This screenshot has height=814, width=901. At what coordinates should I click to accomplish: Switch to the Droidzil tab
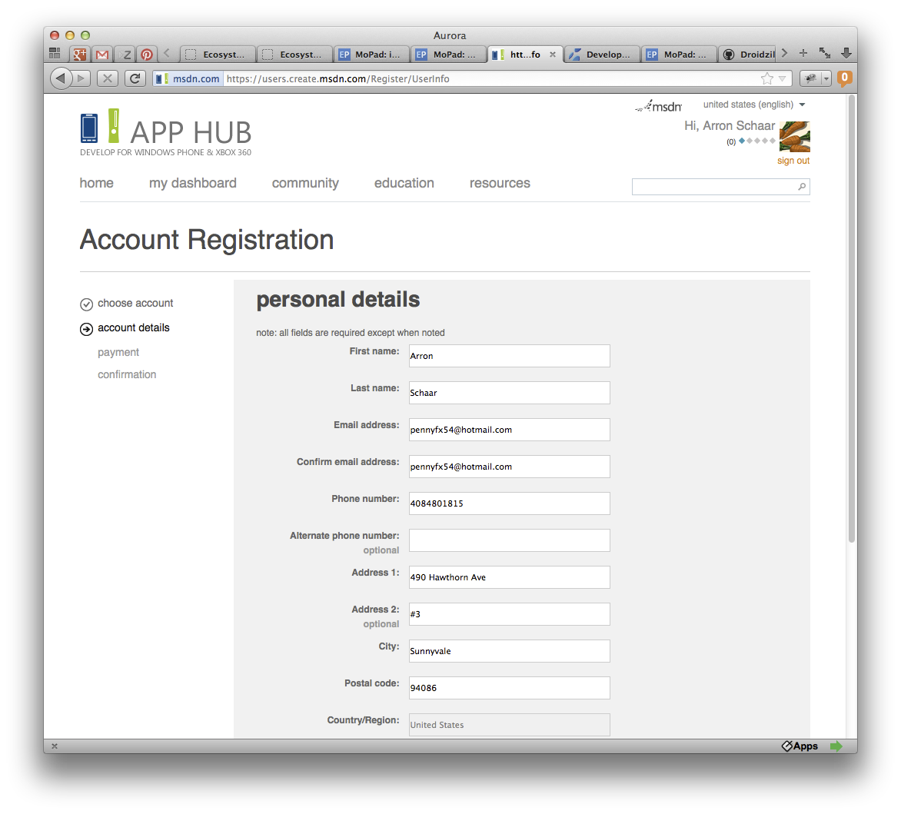point(748,55)
